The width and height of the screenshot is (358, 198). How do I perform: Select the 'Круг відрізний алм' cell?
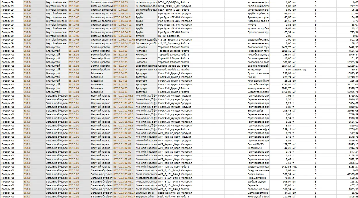pos(258,80)
